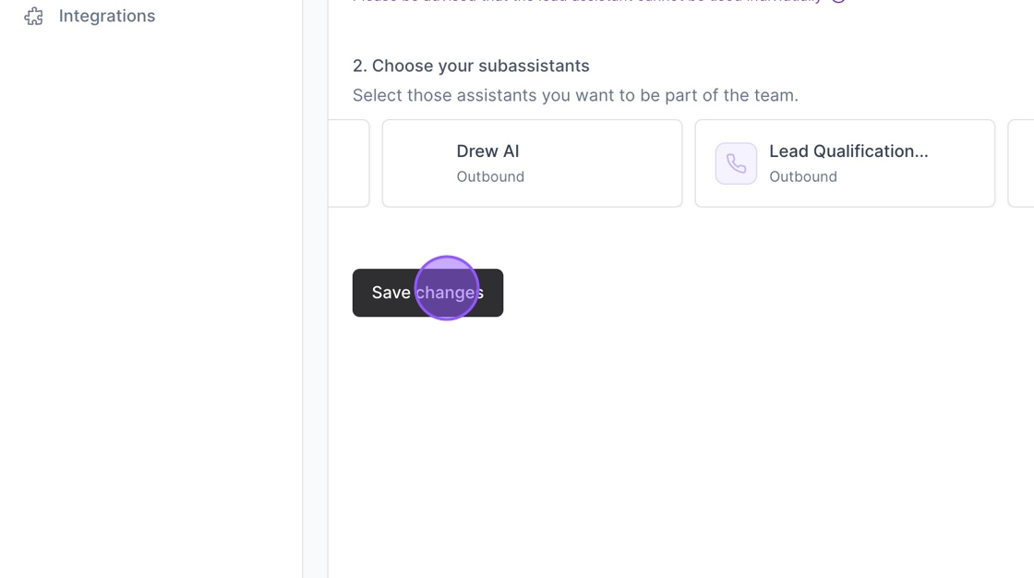
Task: Click the purple cursor highlight on Save changes
Action: 447,288
